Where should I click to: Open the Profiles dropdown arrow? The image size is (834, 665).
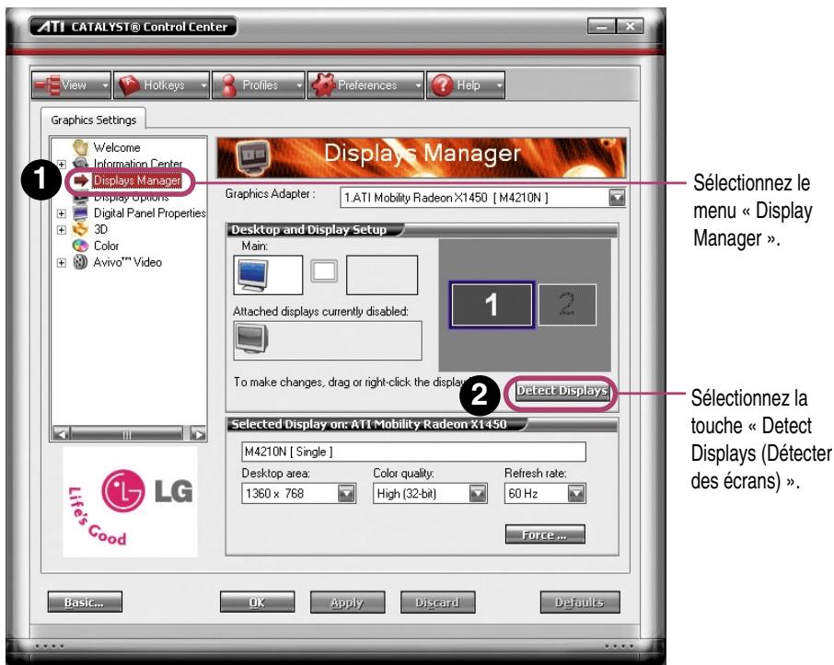299,85
